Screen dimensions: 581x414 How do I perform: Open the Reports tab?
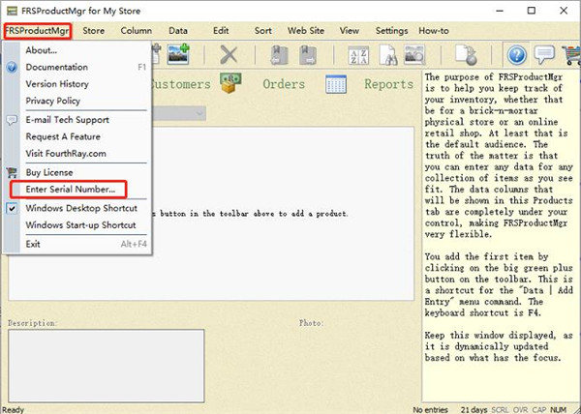pyautogui.click(x=388, y=84)
